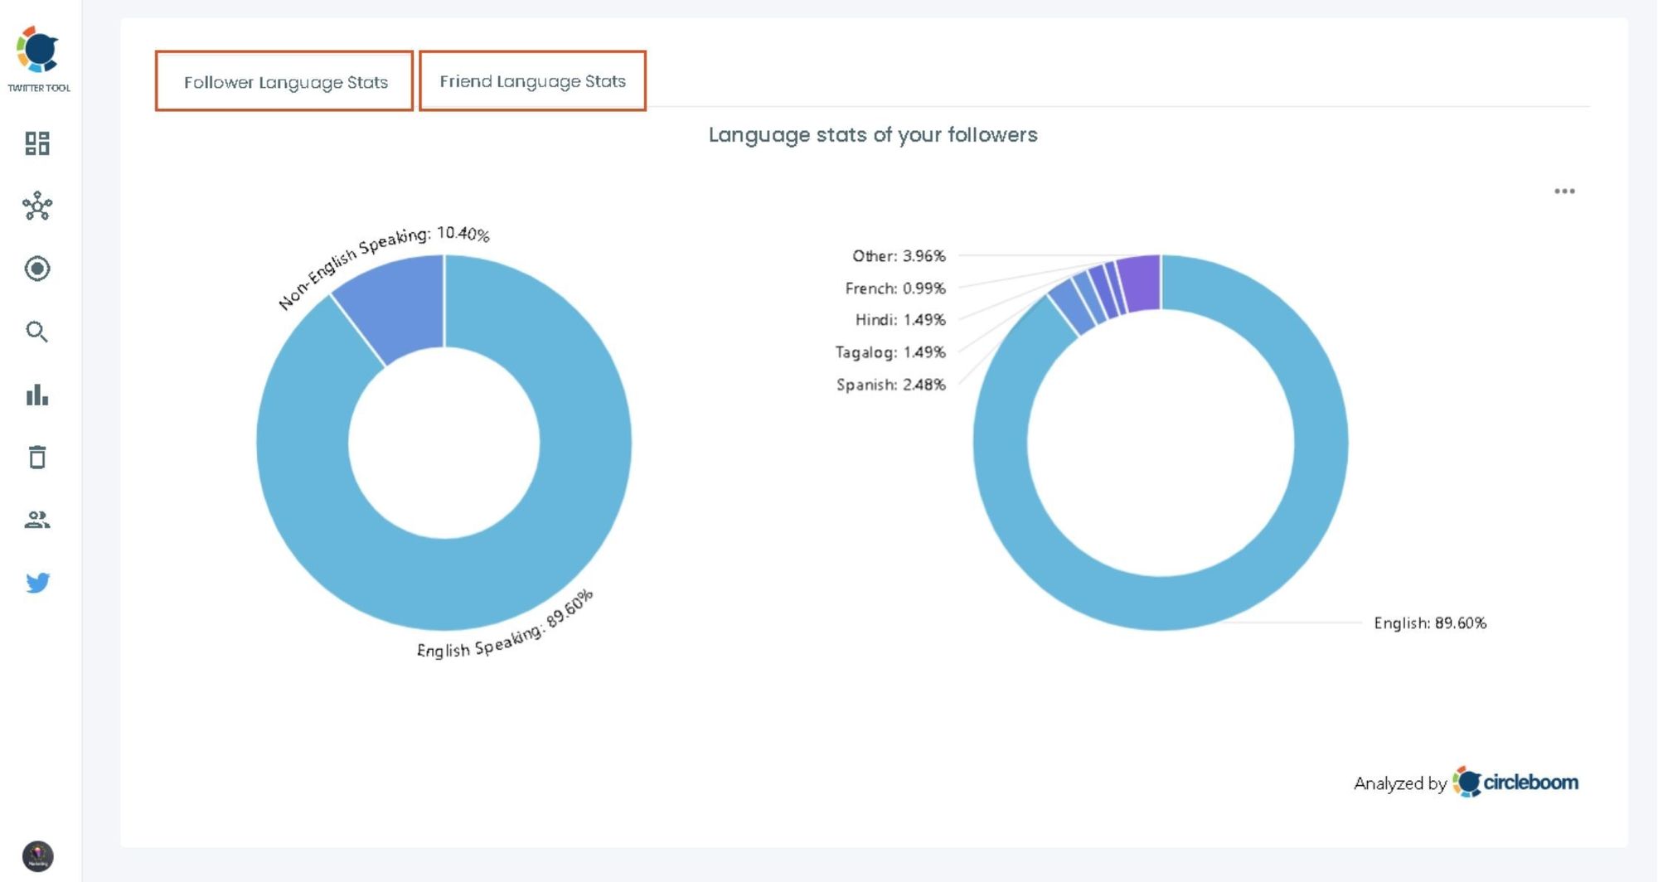Open the chart options three-dot menu
This screenshot has width=1658, height=882.
pyautogui.click(x=1566, y=190)
